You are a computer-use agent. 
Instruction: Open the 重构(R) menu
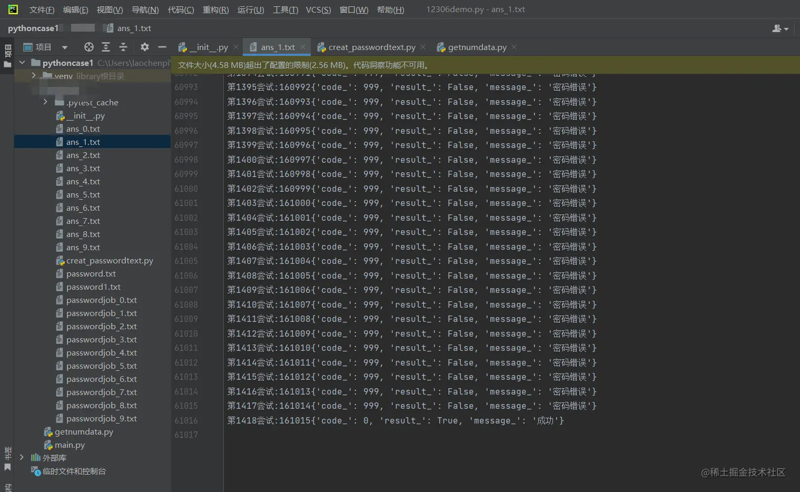tap(215, 9)
